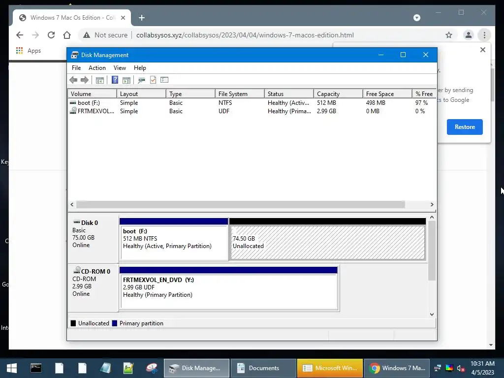The image size is (504, 378).
Task: Sort by the Volume column header
Action: pos(92,94)
